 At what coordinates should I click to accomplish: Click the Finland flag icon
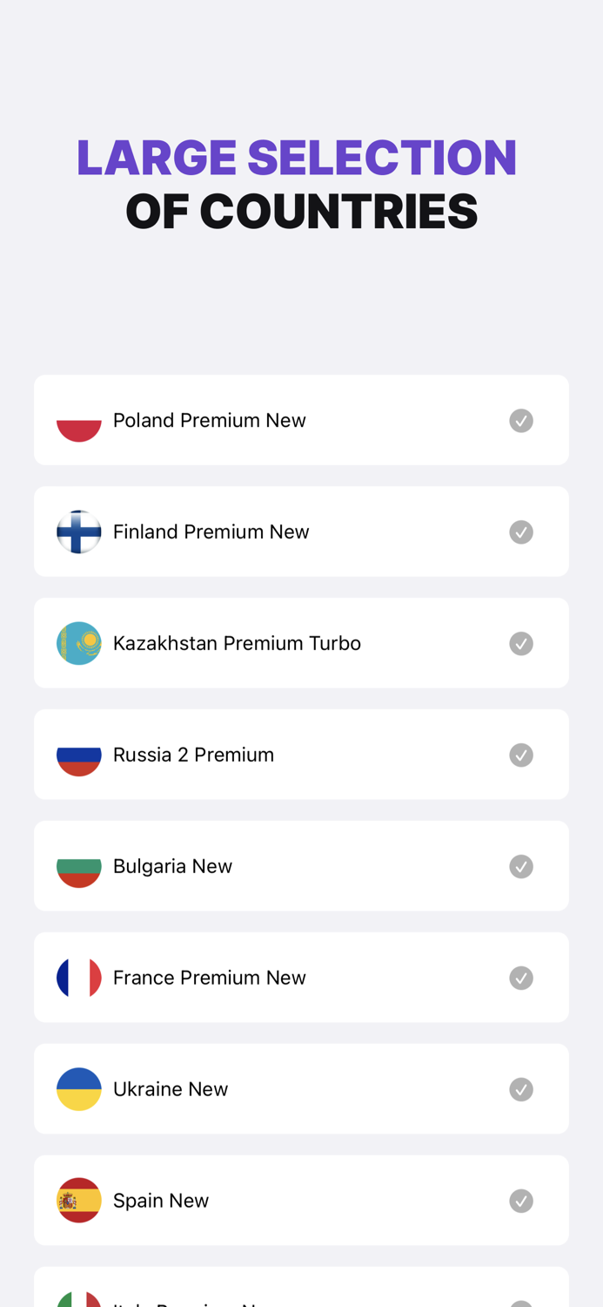(79, 531)
